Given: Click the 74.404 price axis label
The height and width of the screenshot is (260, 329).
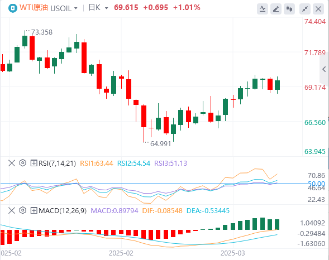Looking at the screenshot, I should [x=315, y=22].
